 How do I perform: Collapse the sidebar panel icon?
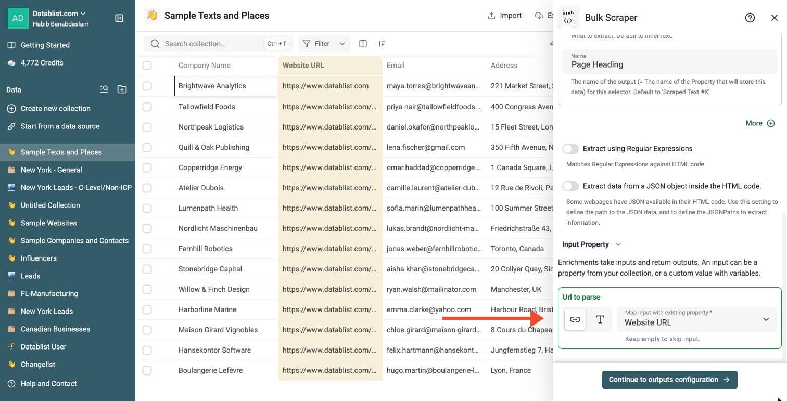pyautogui.click(x=119, y=18)
